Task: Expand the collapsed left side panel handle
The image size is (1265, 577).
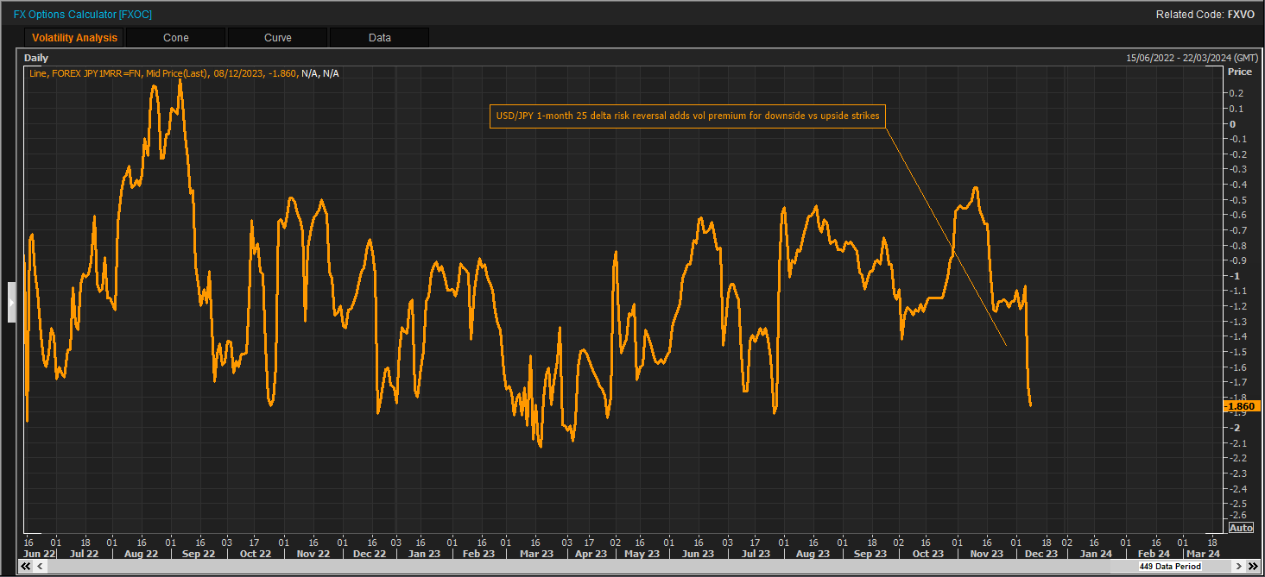Action: point(11,302)
